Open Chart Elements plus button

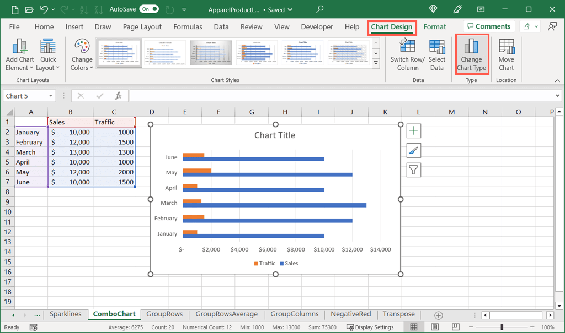tap(414, 131)
